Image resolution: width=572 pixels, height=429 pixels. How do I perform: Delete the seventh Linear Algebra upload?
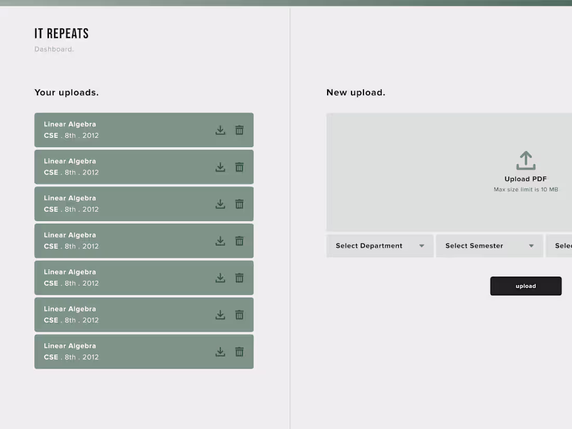[x=239, y=352]
